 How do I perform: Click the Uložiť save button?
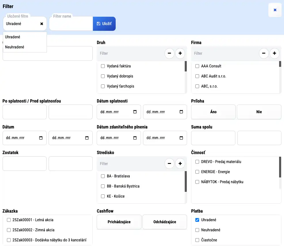[104, 24]
